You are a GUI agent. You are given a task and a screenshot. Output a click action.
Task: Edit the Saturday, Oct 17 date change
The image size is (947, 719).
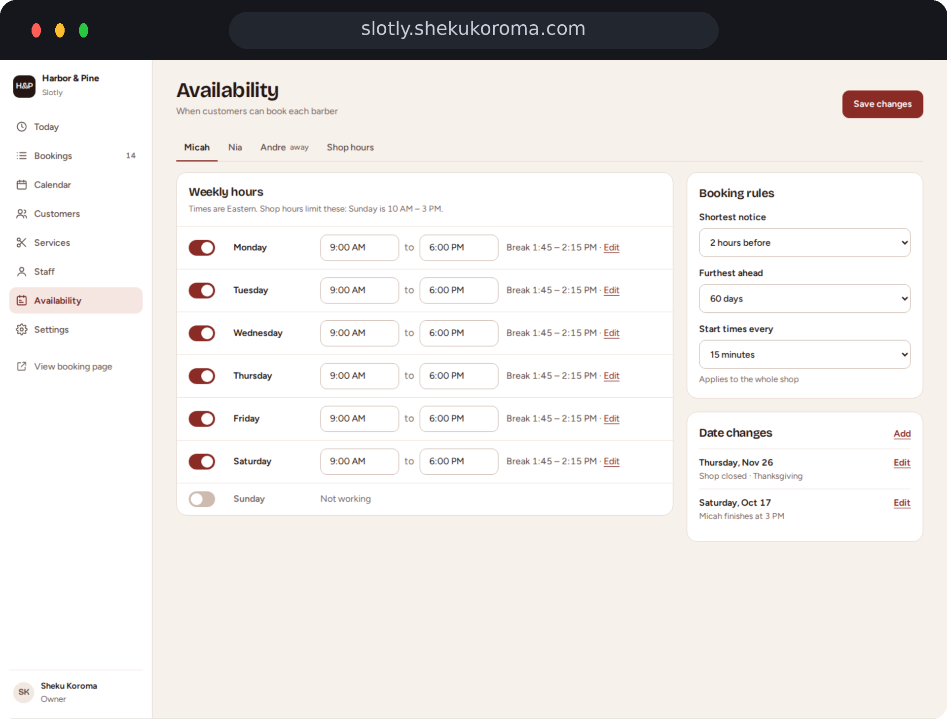click(902, 502)
